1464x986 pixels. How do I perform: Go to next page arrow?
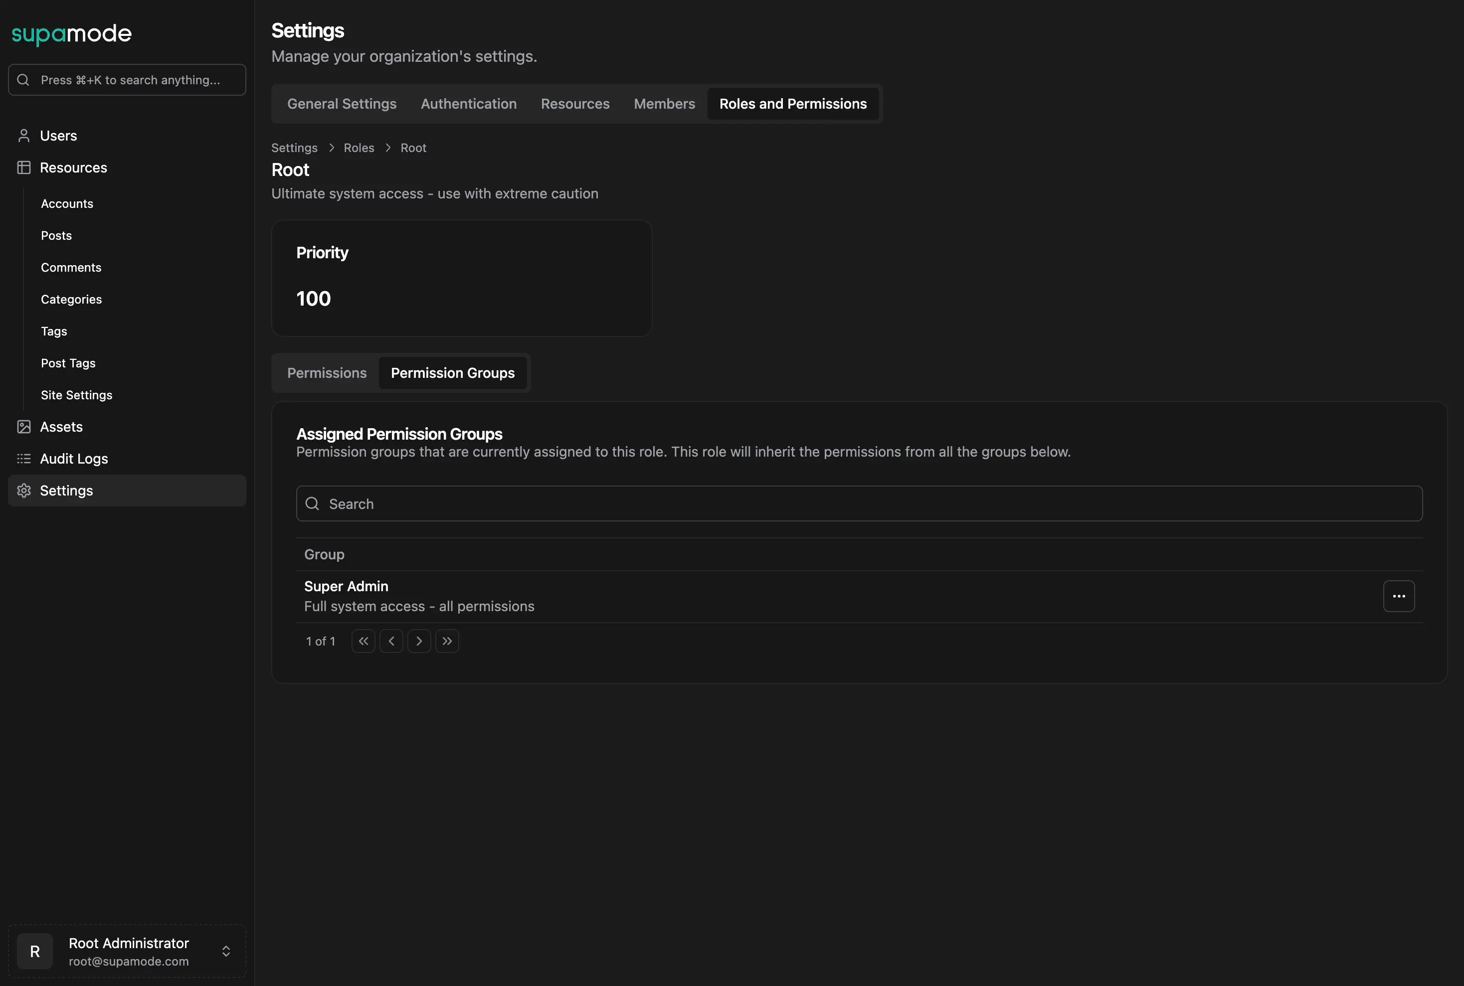(419, 642)
